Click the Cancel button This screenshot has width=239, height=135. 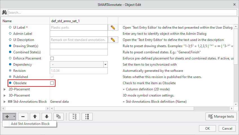click(x=227, y=129)
